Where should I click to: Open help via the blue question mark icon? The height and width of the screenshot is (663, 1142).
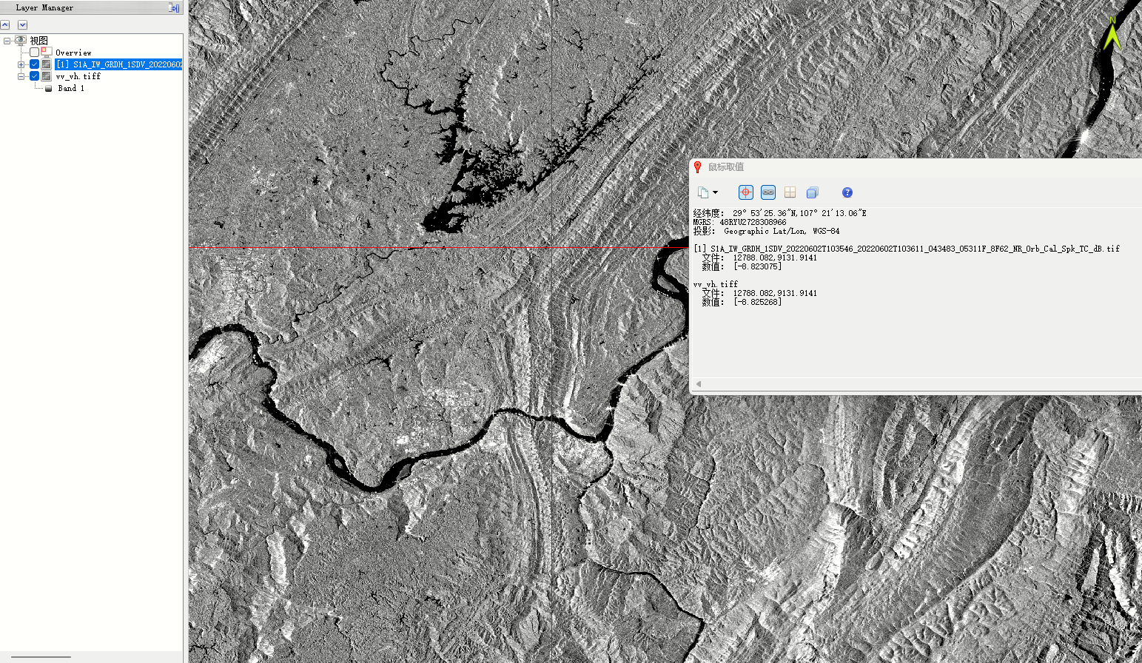pos(846,192)
